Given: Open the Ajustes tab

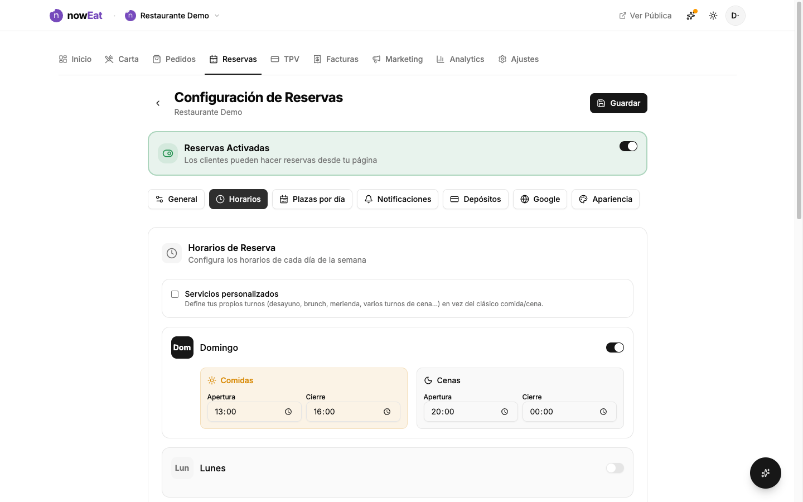Looking at the screenshot, I should tap(519, 59).
